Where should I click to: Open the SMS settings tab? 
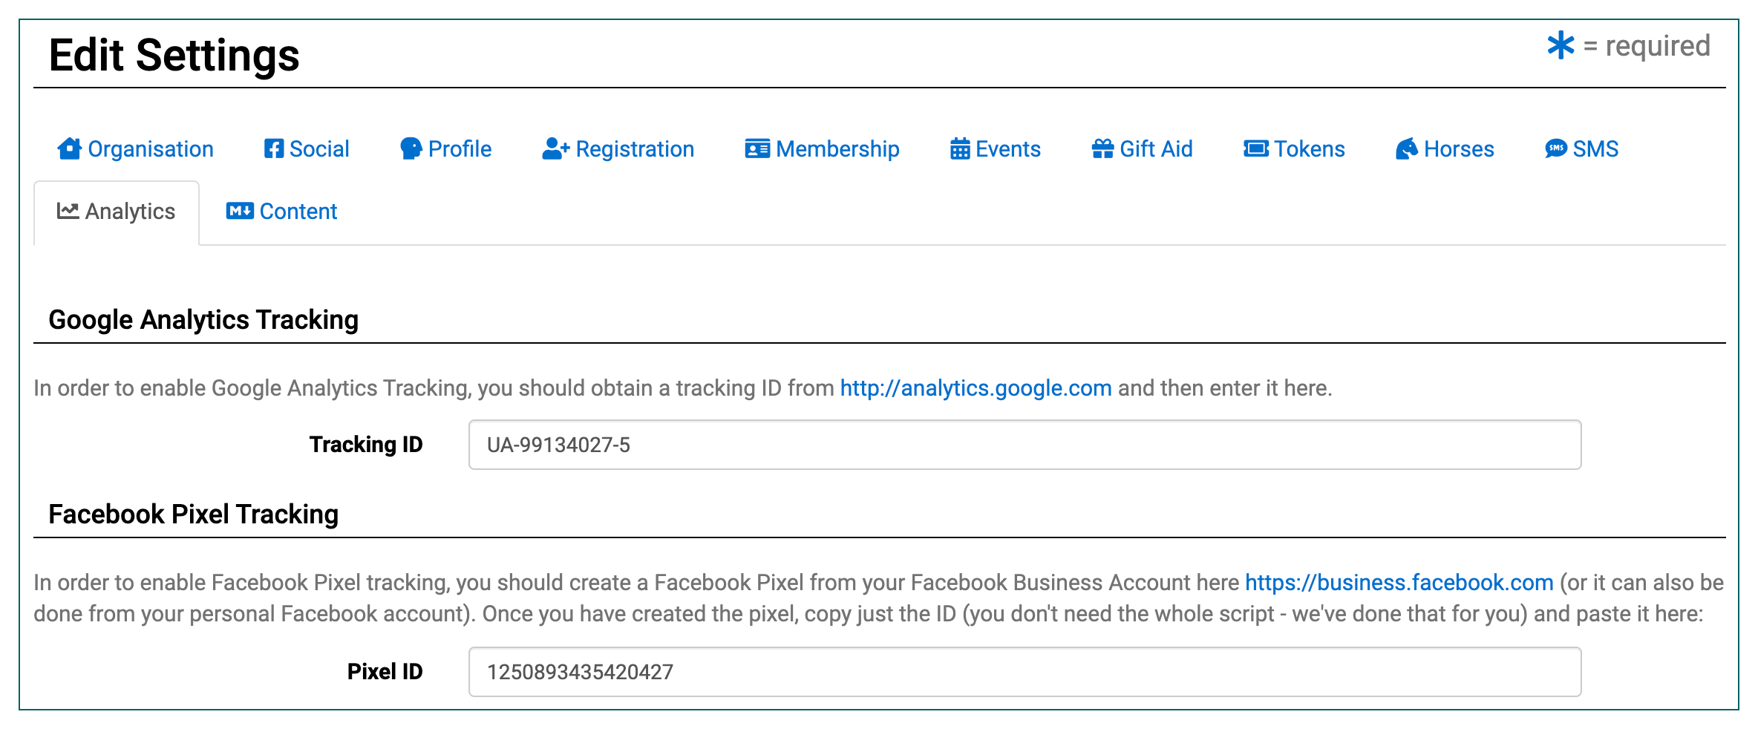pos(1581,149)
